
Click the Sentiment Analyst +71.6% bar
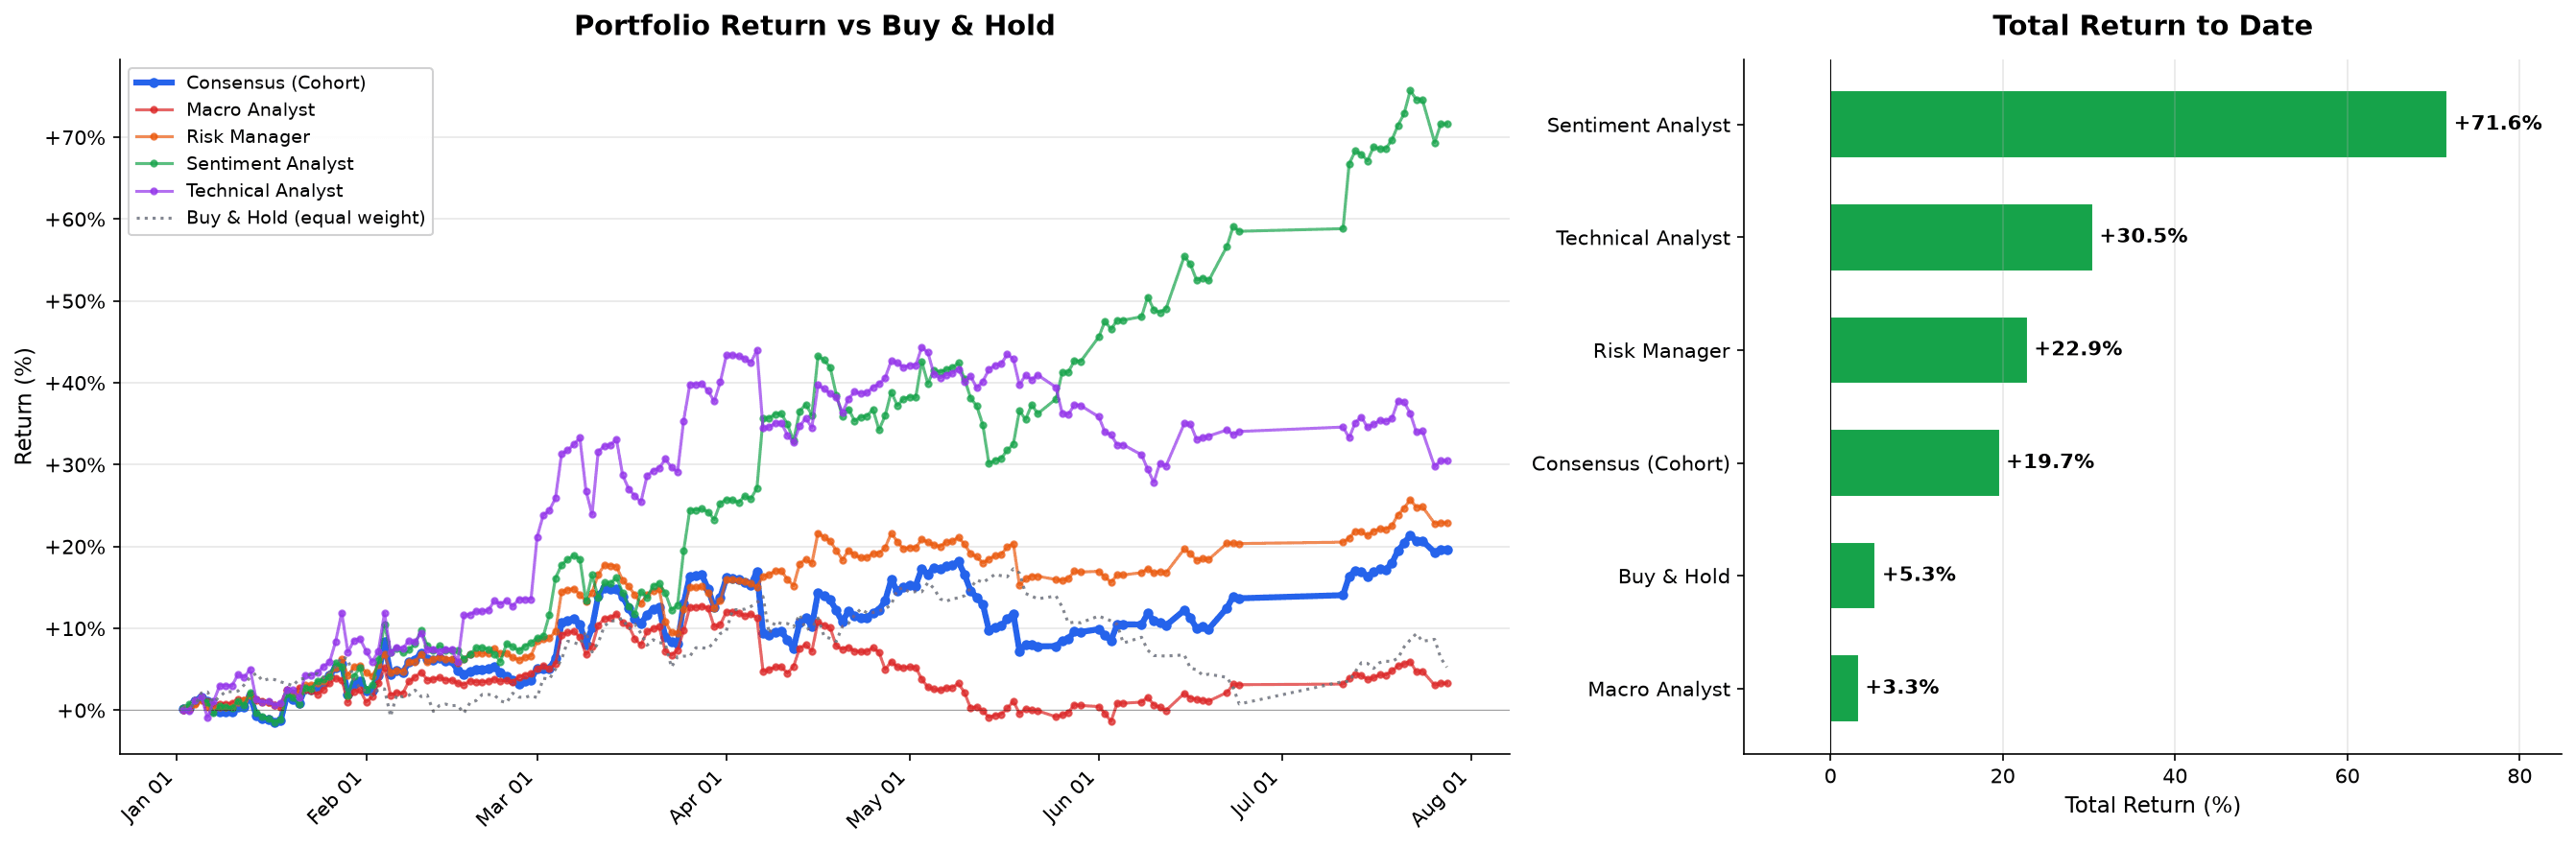[x=2138, y=124]
